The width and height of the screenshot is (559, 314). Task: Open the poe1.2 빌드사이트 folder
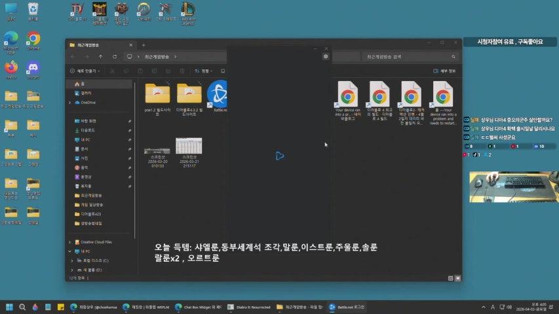[157, 99]
